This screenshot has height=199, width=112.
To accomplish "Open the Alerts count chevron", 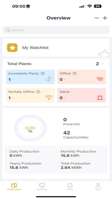I will [x=65, y=98].
